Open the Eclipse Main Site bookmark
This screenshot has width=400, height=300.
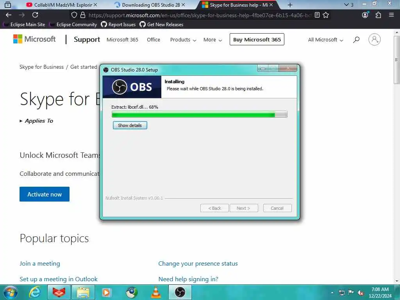point(25,25)
